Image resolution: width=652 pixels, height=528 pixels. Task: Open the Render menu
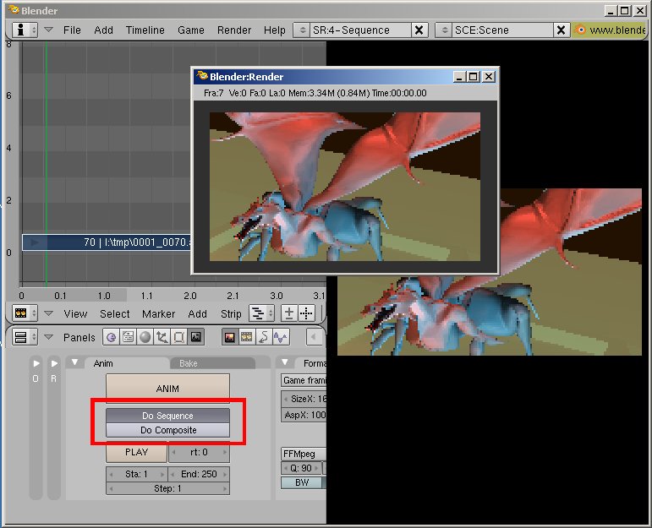(x=234, y=30)
